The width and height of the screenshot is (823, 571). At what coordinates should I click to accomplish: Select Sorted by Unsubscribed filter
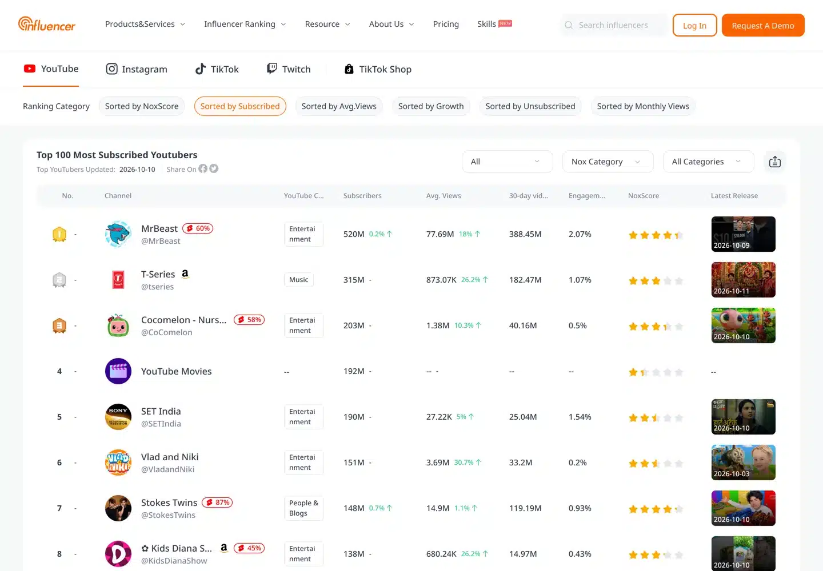[530, 106]
